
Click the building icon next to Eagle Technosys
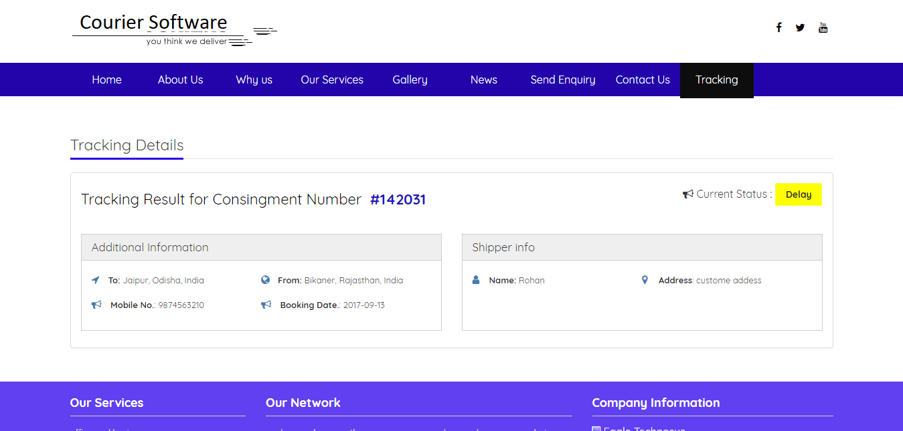tap(596, 428)
